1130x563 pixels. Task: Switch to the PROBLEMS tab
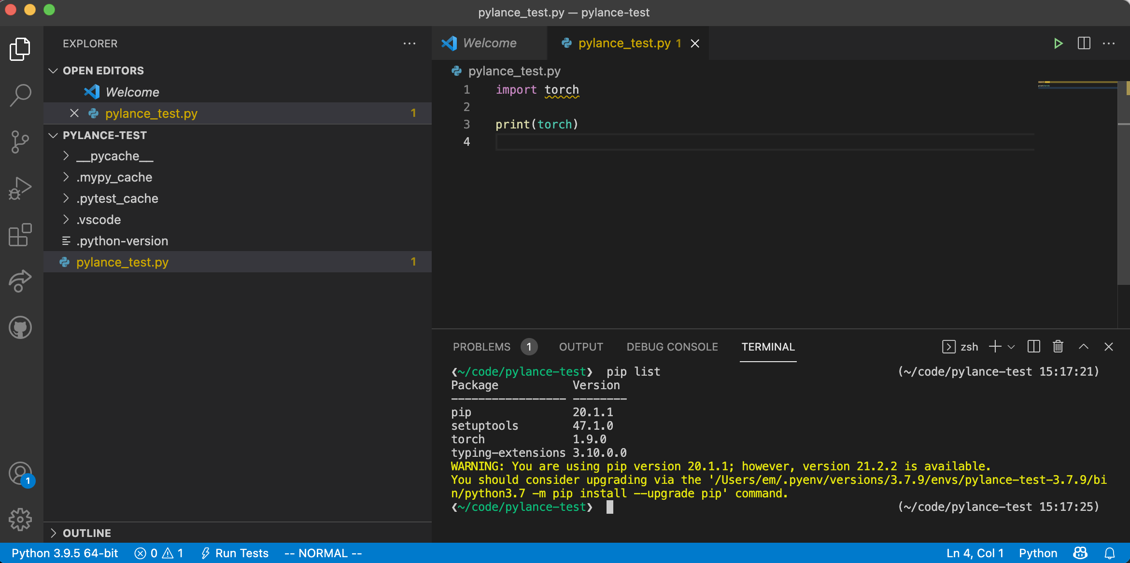point(481,347)
